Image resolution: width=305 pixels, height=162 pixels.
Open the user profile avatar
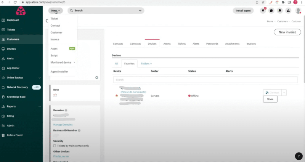[x=298, y=11]
